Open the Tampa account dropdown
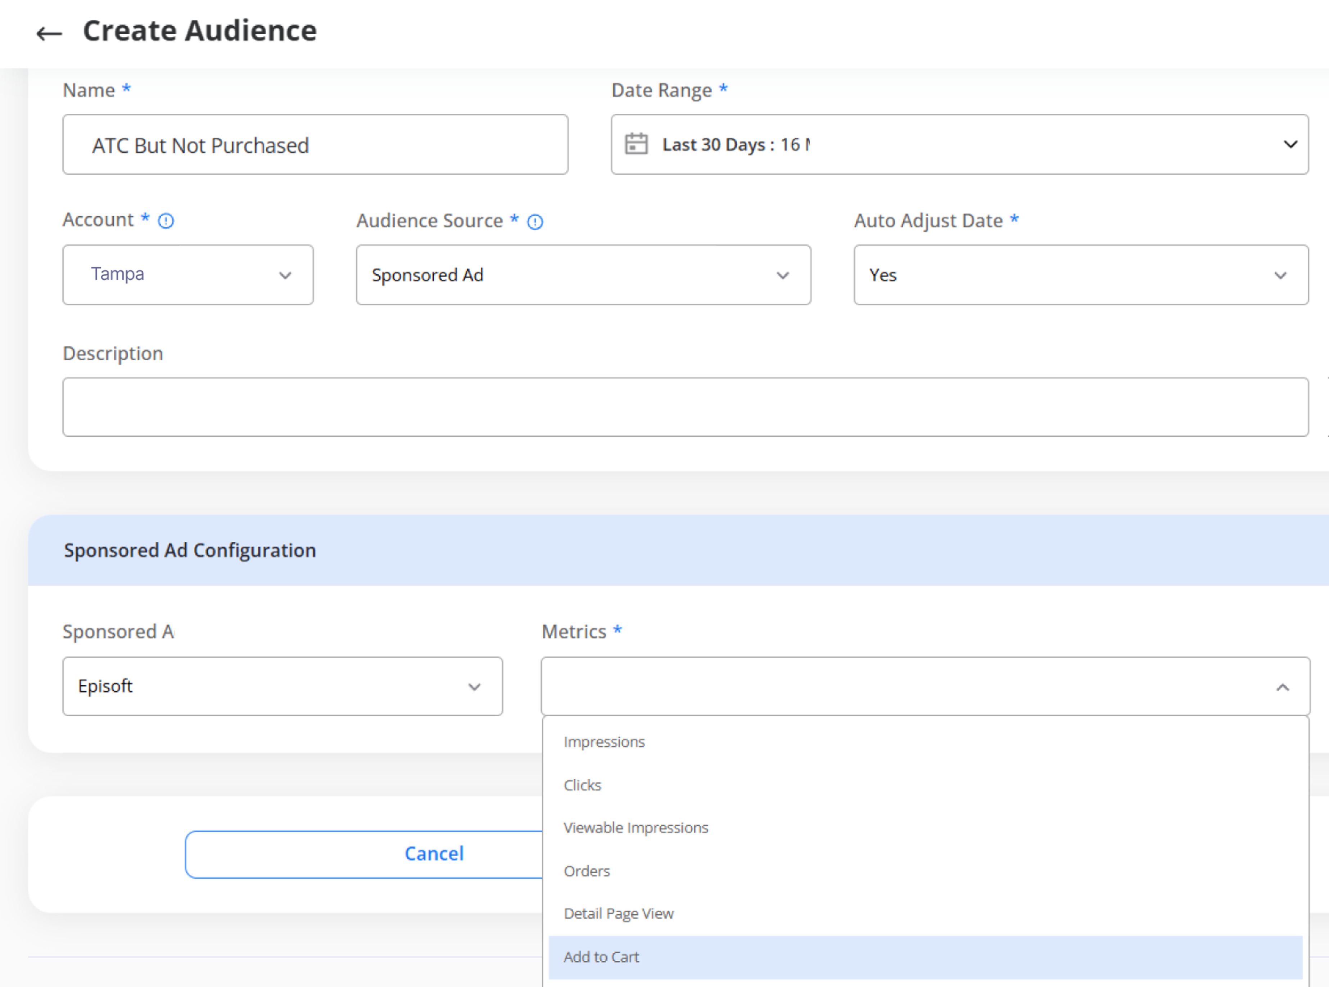Image resolution: width=1329 pixels, height=987 pixels. tap(187, 275)
